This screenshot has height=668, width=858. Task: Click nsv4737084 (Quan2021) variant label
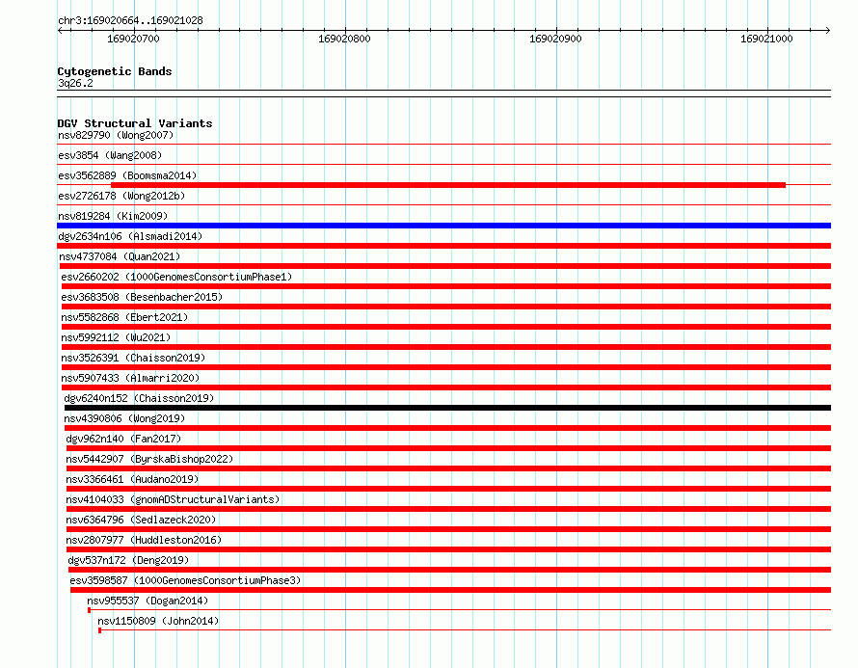point(120,256)
